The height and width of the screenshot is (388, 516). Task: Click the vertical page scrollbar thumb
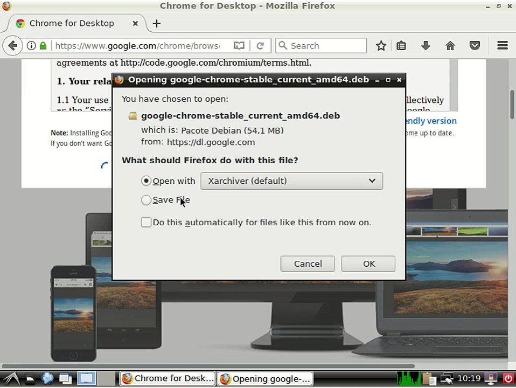pos(512,105)
